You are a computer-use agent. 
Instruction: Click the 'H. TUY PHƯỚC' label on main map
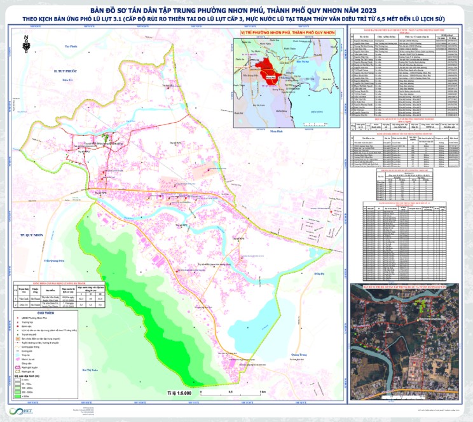coord(65,71)
